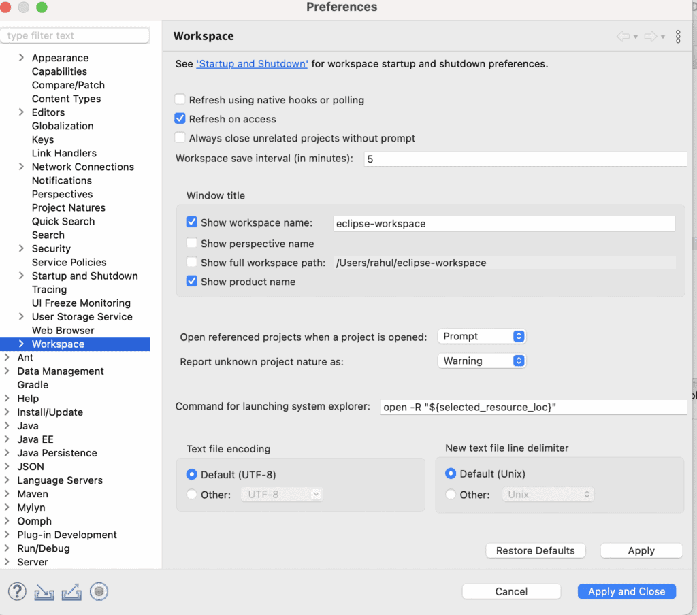Open Keys preferences
Viewport: 697px width, 615px height.
click(43, 139)
